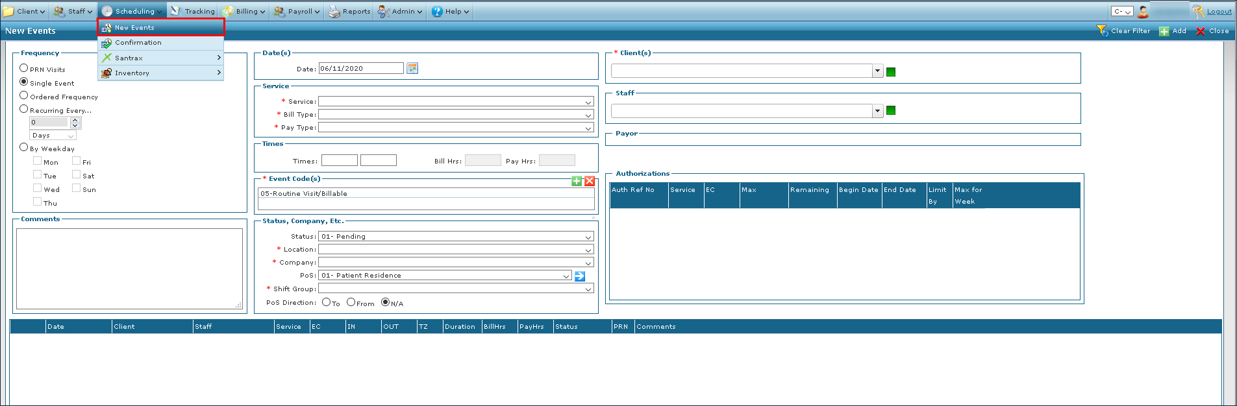Click the green square beside Staff field
Viewport: 1237px width, 406px height.
pos(891,110)
